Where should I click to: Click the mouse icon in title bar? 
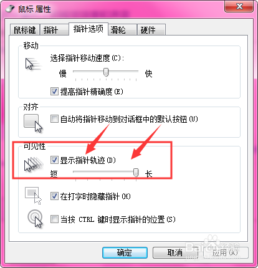pos(10,9)
